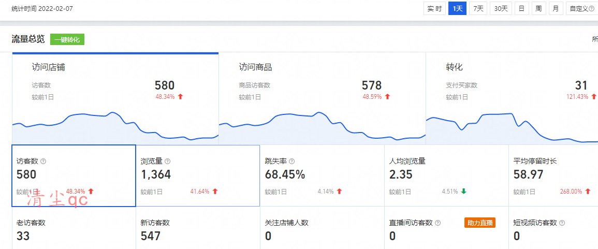Open help icon beside 浏览量
Viewport: 598px width, 249px height.
tap(168, 162)
